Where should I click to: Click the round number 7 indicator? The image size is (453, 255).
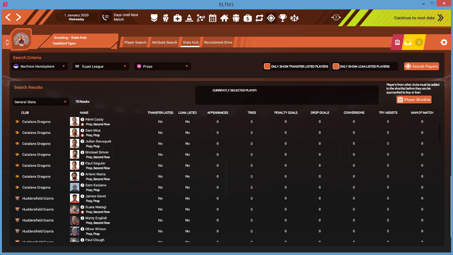336,17
